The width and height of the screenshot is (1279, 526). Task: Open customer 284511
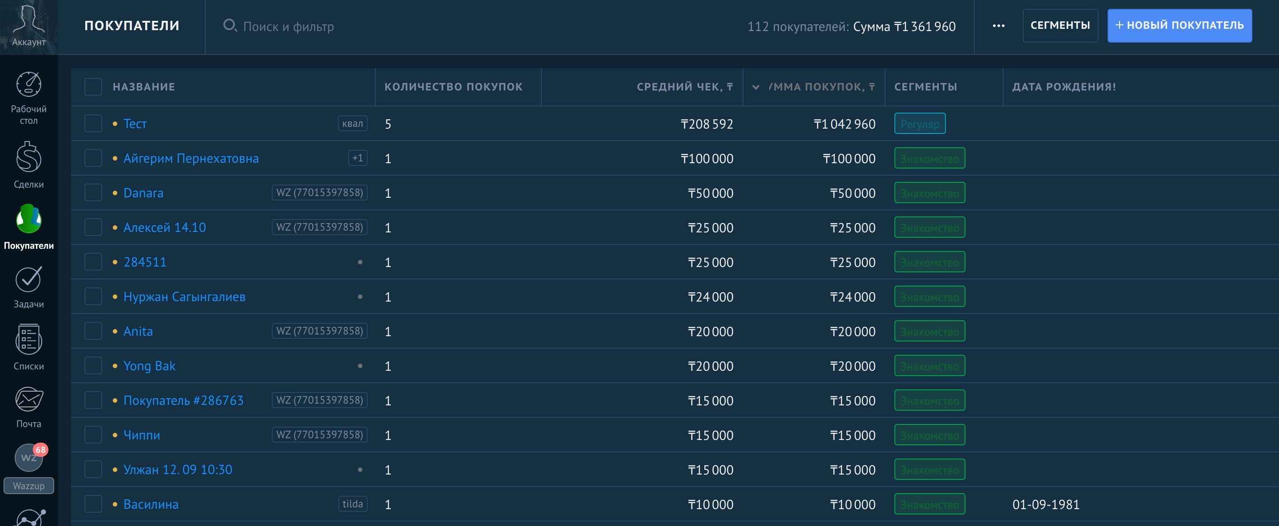pos(145,262)
